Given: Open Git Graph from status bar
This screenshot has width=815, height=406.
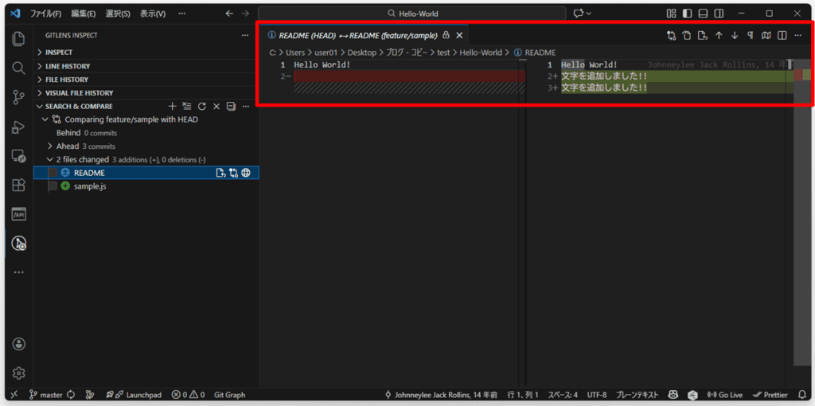Looking at the screenshot, I should tap(230, 395).
